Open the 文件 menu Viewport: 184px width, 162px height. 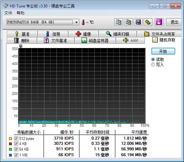(x=8, y=13)
